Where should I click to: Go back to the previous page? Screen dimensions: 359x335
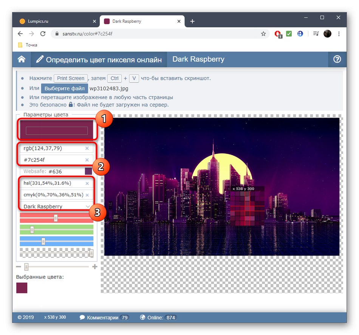20,34
